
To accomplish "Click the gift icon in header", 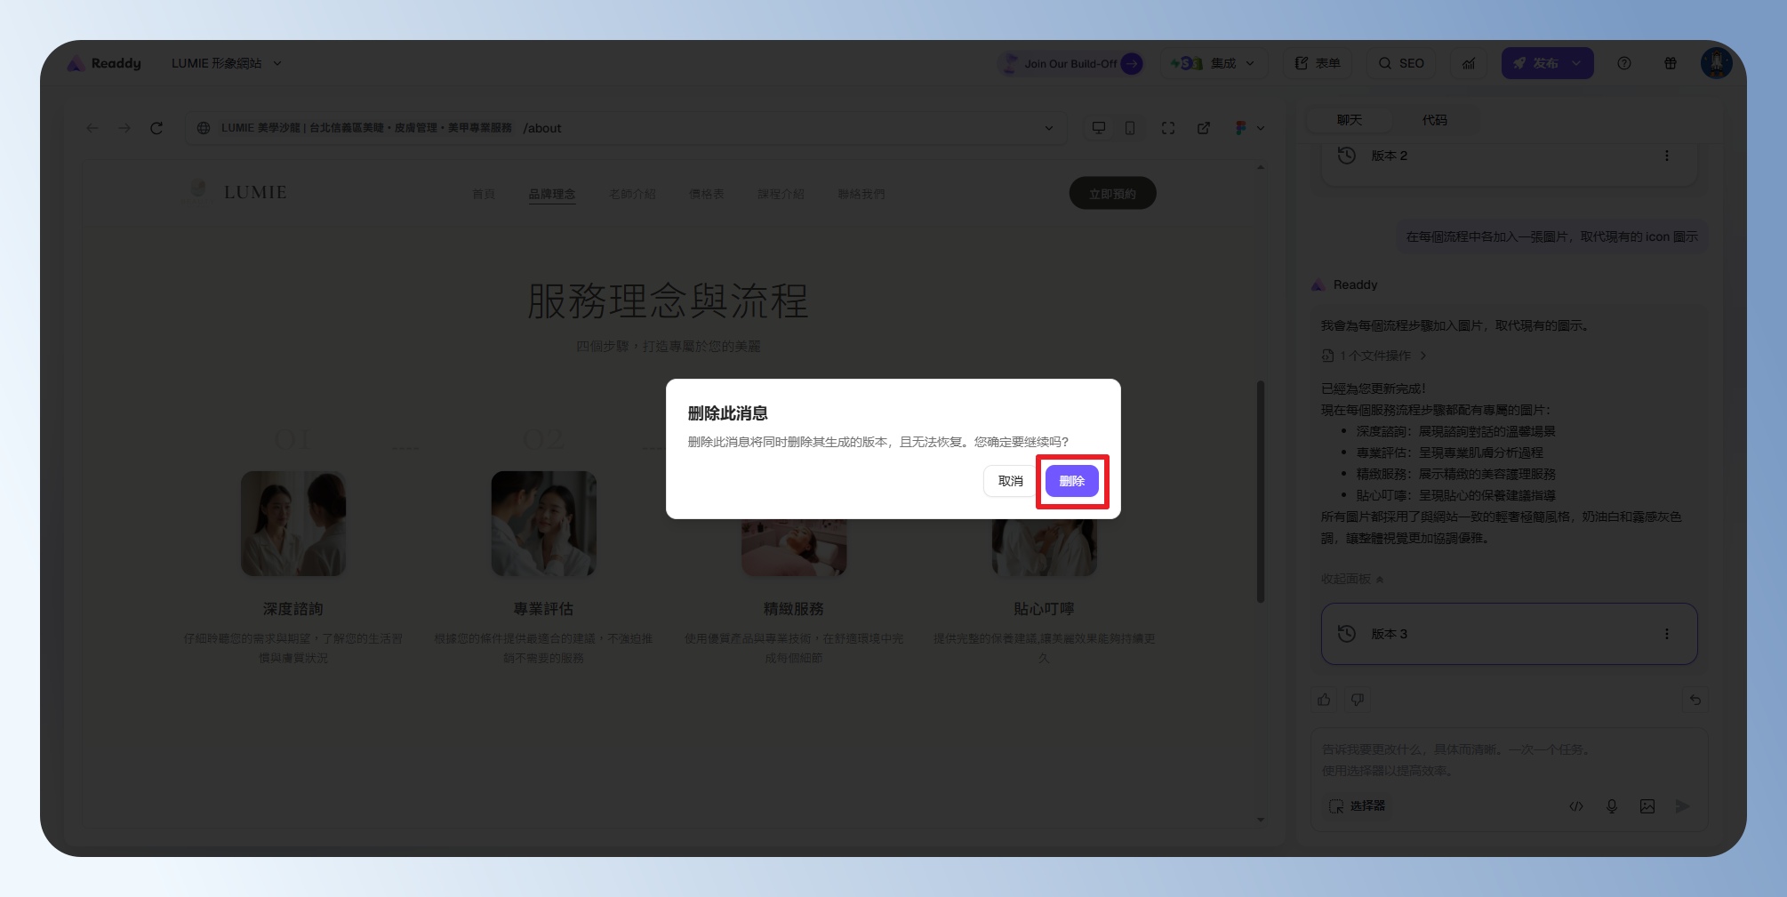I will [x=1671, y=63].
